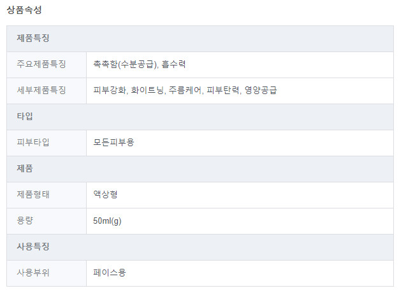This screenshot has width=399, height=293.
Task: Click the 타입 section header
Action: click(x=200, y=117)
